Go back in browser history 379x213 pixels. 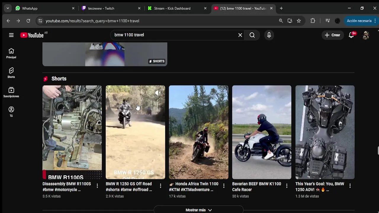pos(8,21)
